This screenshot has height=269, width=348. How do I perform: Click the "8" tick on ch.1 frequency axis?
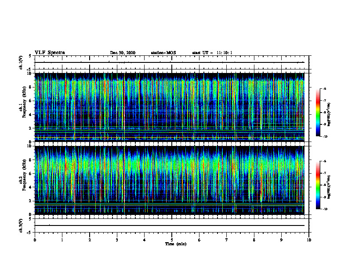30,87
